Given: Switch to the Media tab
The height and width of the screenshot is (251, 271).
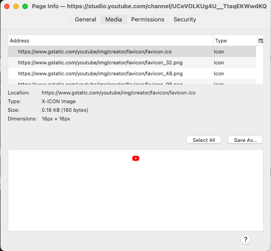Looking at the screenshot, I should (x=114, y=20).
